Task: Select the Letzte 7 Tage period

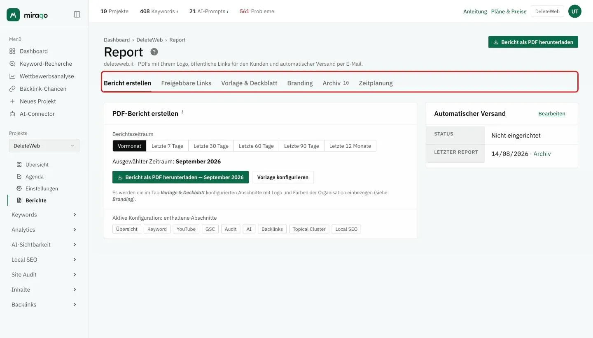Action: click(x=167, y=146)
